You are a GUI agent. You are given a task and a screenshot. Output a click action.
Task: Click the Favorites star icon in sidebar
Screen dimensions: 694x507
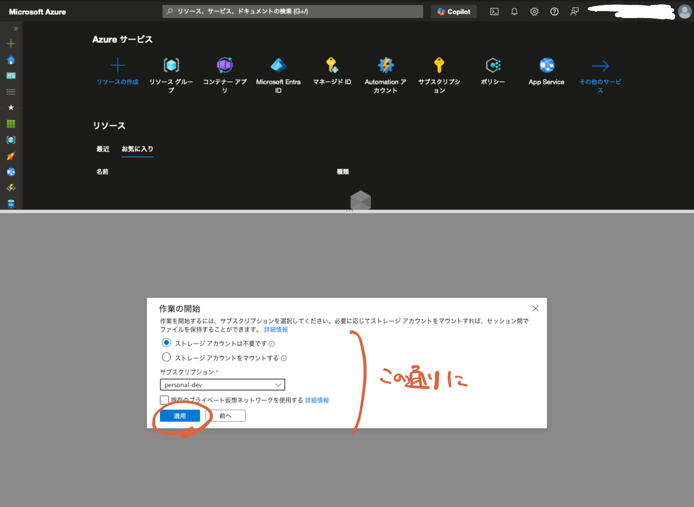[11, 108]
